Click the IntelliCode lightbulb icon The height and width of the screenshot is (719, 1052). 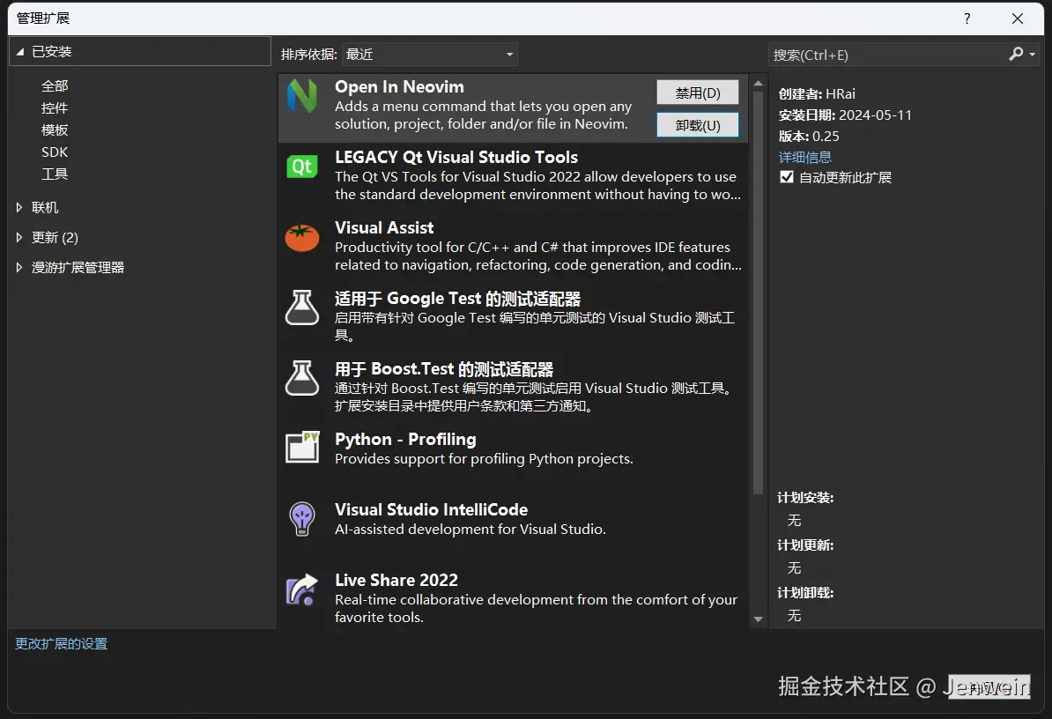pos(302,518)
